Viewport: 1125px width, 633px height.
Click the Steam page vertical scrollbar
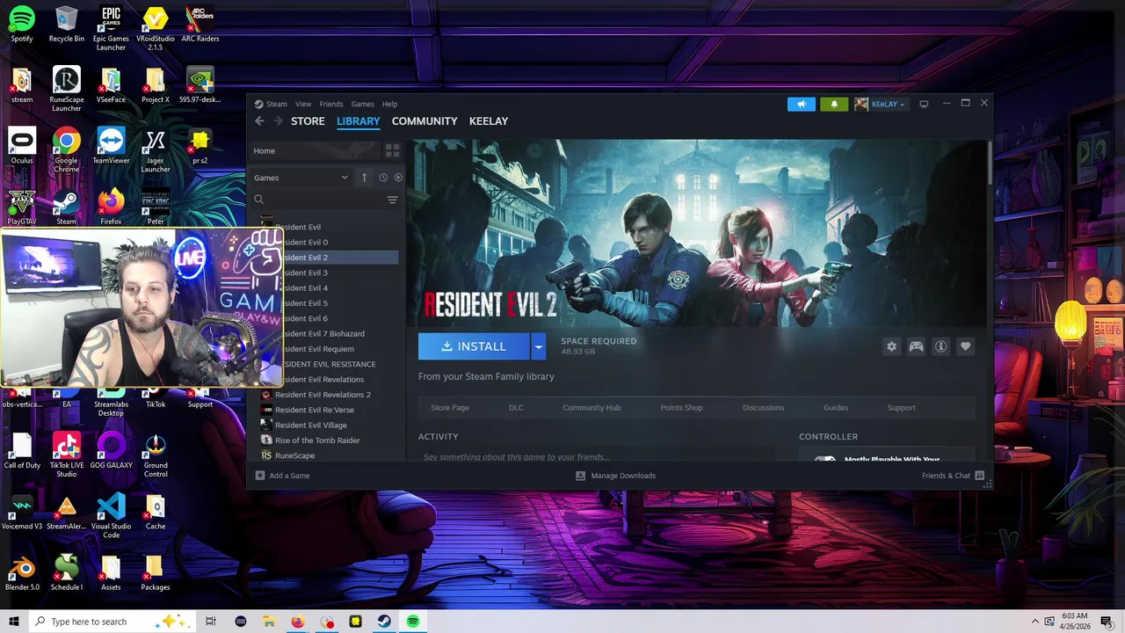pyautogui.click(x=990, y=163)
